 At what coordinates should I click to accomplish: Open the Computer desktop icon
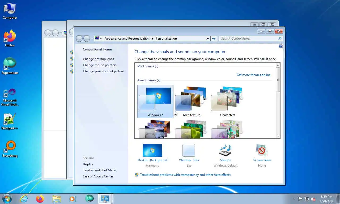[10, 11]
